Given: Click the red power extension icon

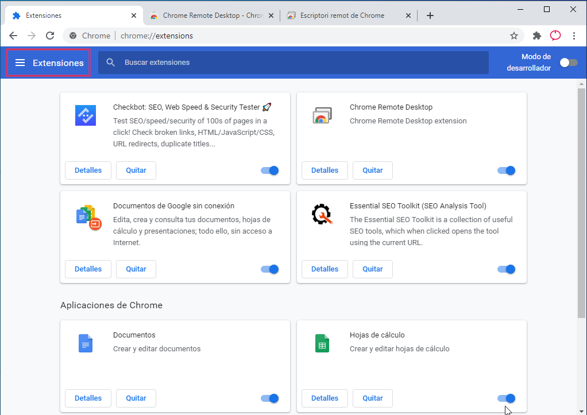Looking at the screenshot, I should pos(555,36).
